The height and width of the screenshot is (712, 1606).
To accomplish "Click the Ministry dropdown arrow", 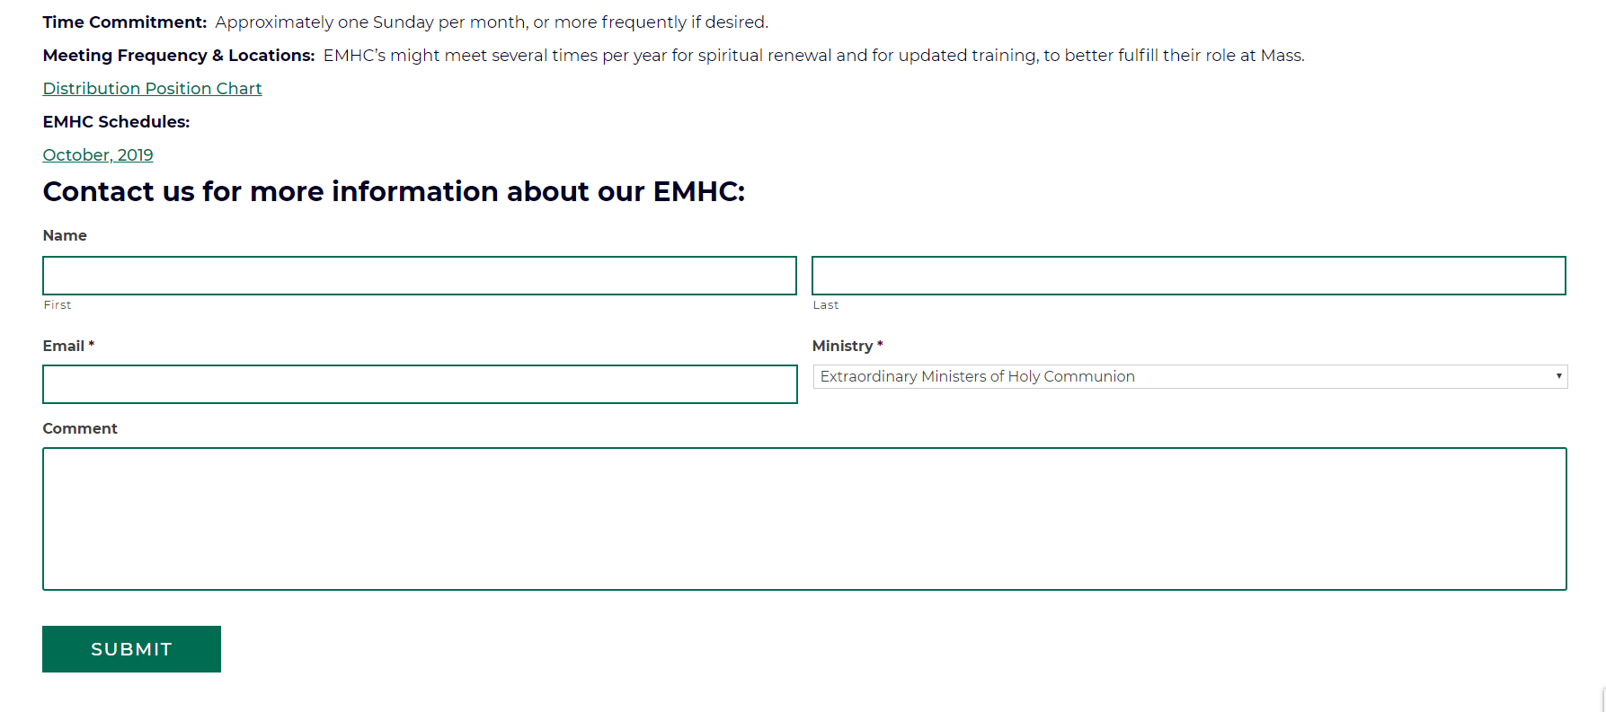I will coord(1558,377).
